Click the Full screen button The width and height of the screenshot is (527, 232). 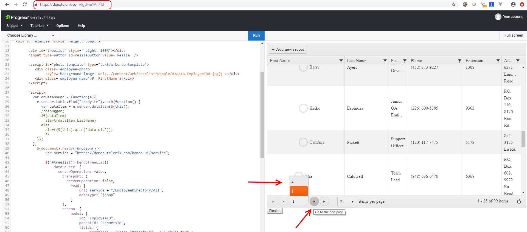(x=514, y=35)
